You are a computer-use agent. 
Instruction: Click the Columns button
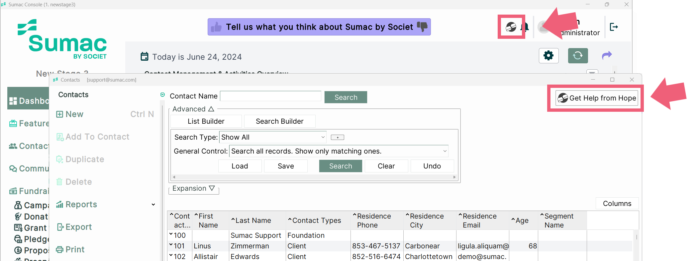[617, 204]
